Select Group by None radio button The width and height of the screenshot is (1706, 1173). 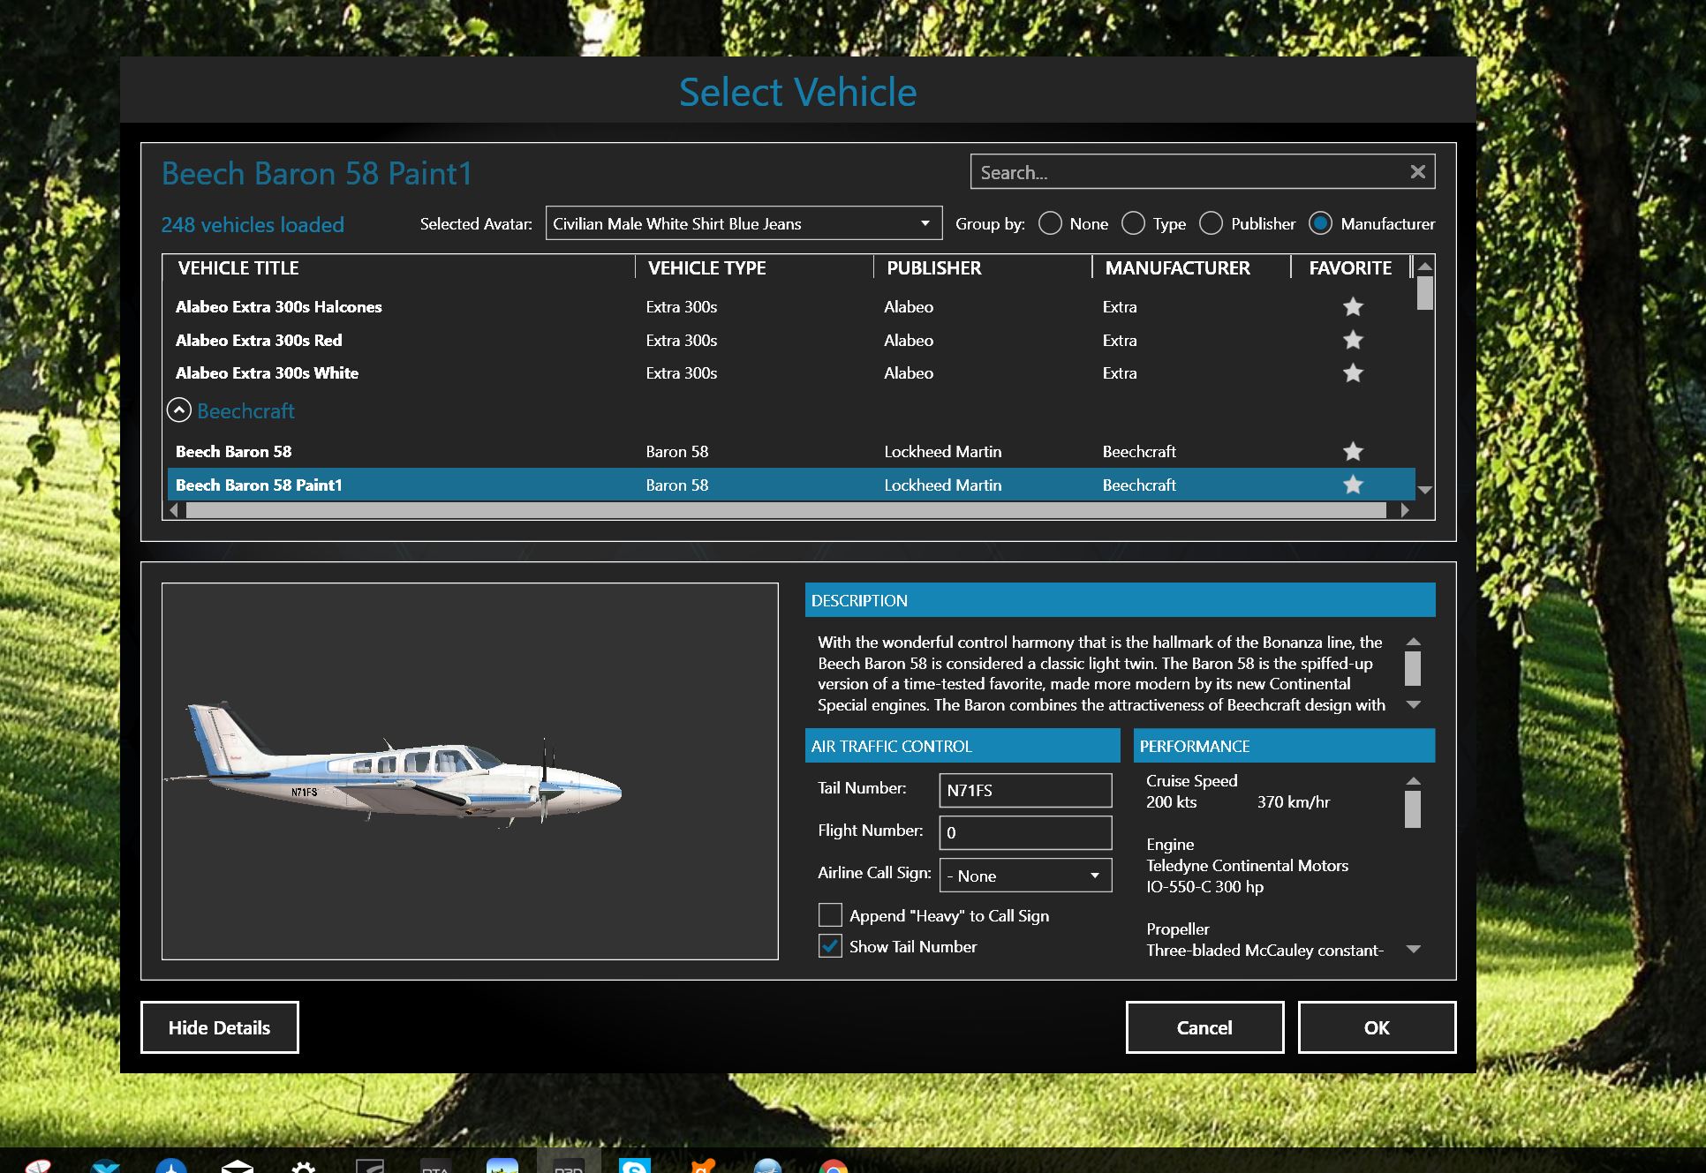click(x=1050, y=224)
